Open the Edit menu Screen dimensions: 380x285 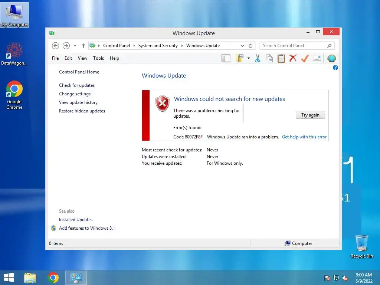click(x=68, y=58)
